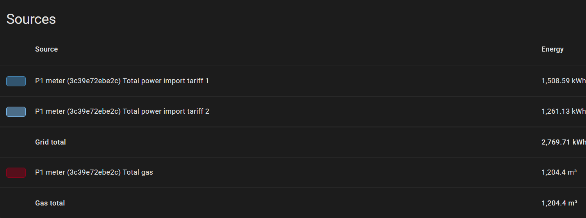Click the Sources card title

(31, 19)
